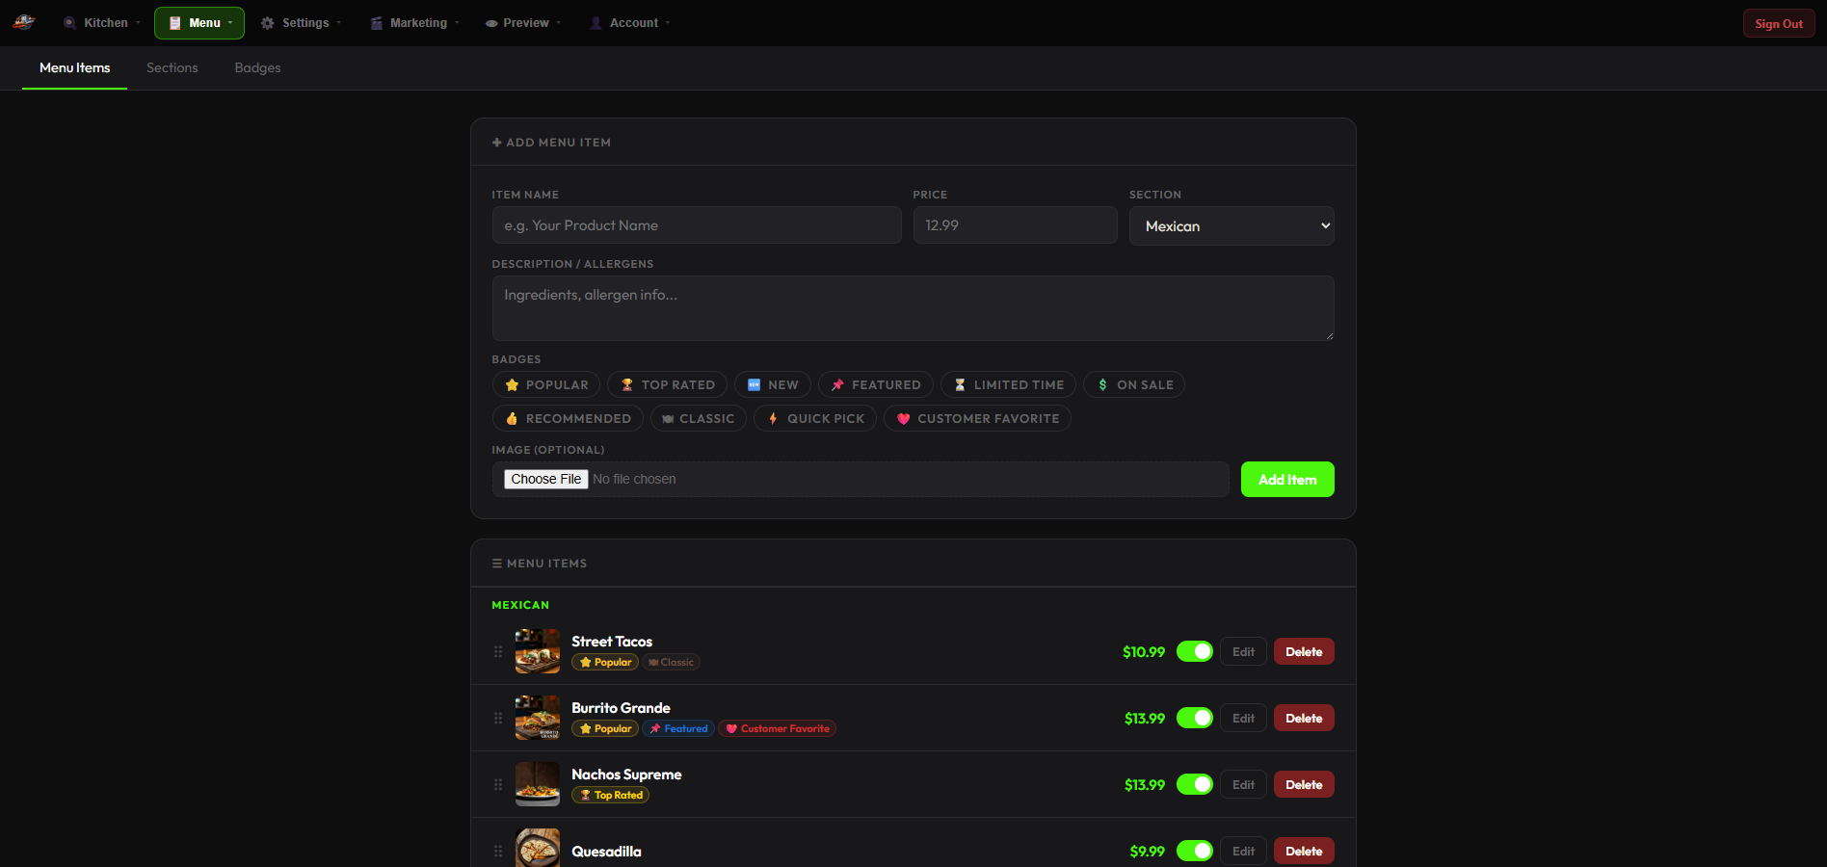Disable availability for Street Tacos
Viewport: 1827px width, 867px height.
click(1194, 651)
